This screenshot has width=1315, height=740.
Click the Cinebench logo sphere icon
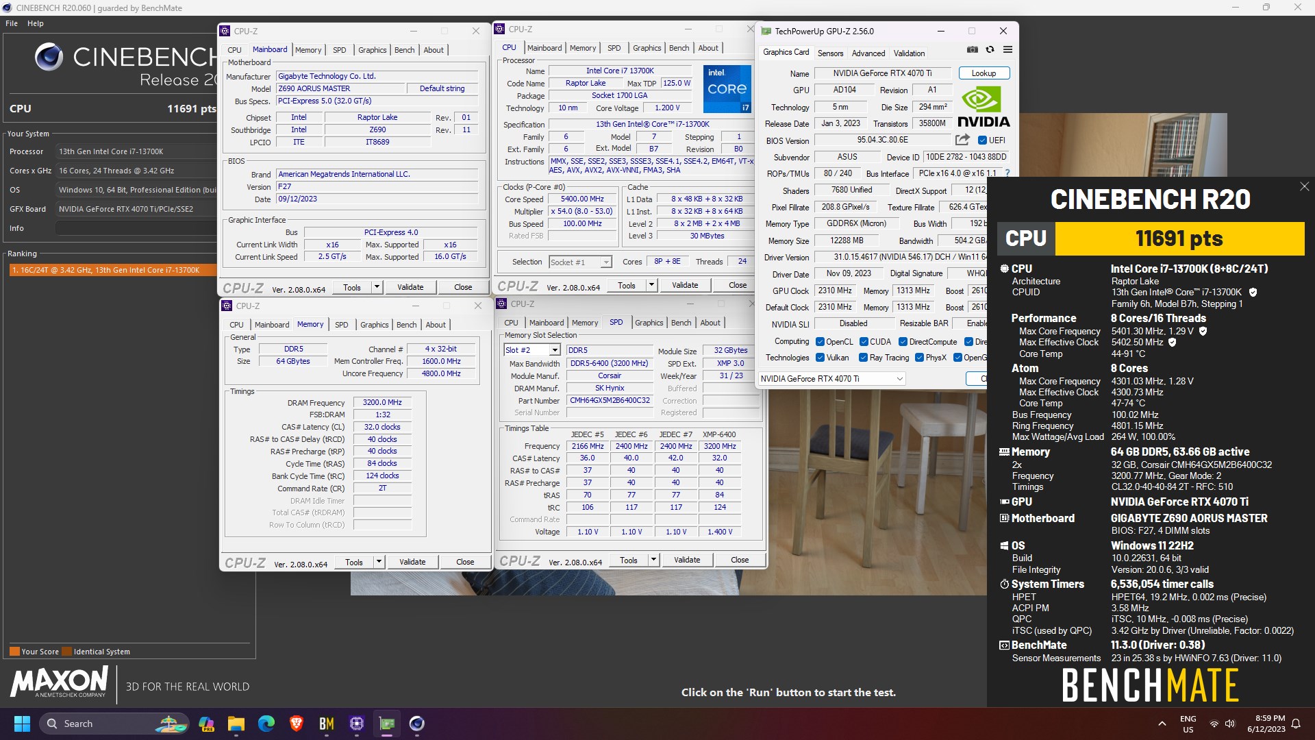point(49,57)
